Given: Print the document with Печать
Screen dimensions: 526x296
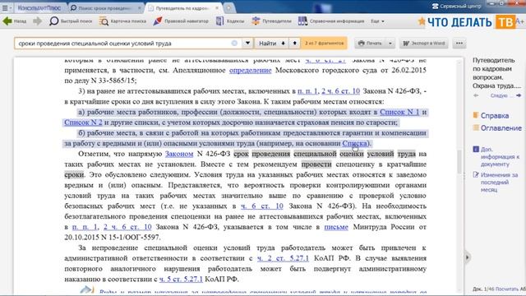Looking at the screenshot, I should pos(370,44).
